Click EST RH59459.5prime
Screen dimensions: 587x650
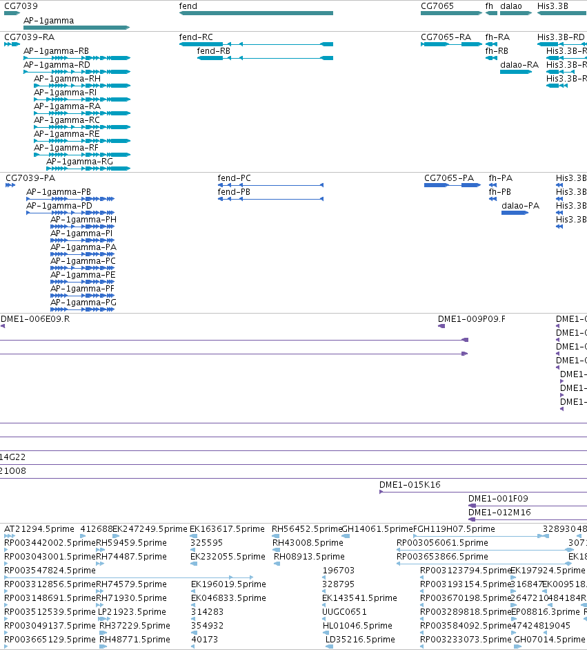(x=100, y=550)
